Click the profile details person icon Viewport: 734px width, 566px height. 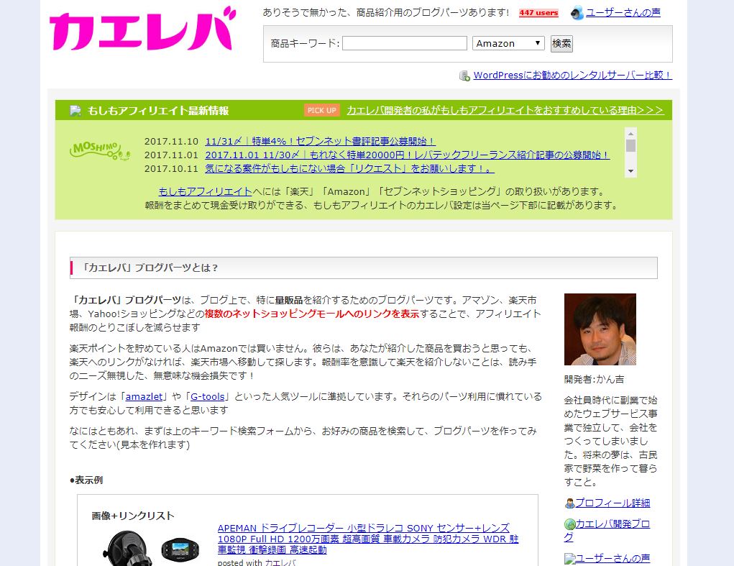pos(569,503)
